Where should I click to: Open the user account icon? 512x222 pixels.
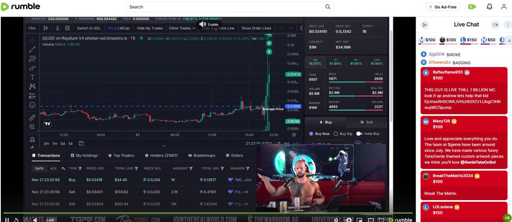[504, 7]
